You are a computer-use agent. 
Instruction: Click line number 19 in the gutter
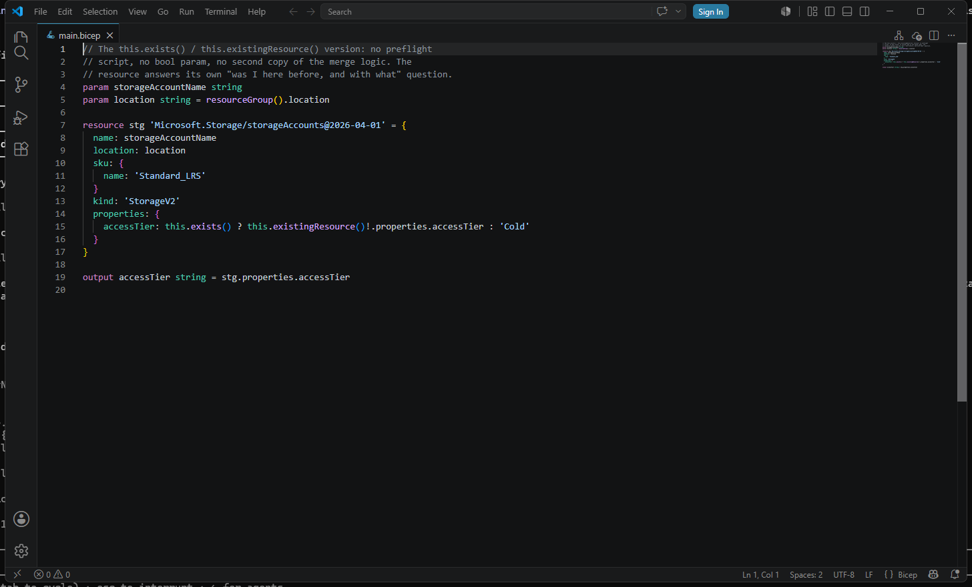(60, 277)
